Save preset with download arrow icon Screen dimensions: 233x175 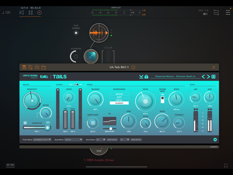(141, 77)
